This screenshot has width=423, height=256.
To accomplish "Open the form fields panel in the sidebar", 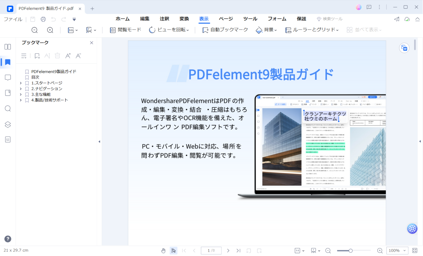I will coord(8,140).
